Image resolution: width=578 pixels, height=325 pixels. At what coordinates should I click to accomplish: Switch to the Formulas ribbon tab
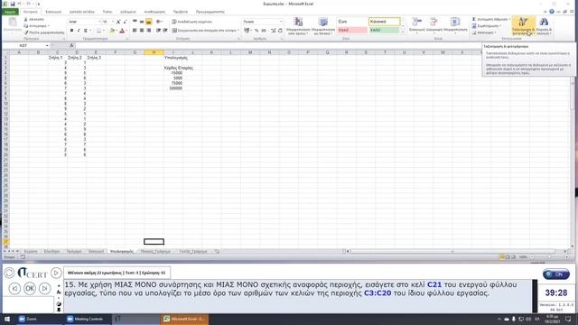point(107,12)
